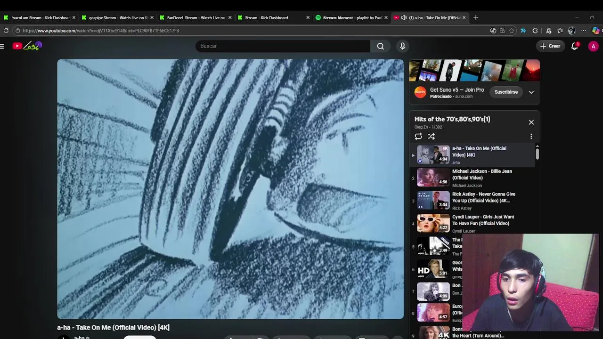Screen dimensions: 603x339
Task: Reload the page in the browser
Action: (6, 31)
